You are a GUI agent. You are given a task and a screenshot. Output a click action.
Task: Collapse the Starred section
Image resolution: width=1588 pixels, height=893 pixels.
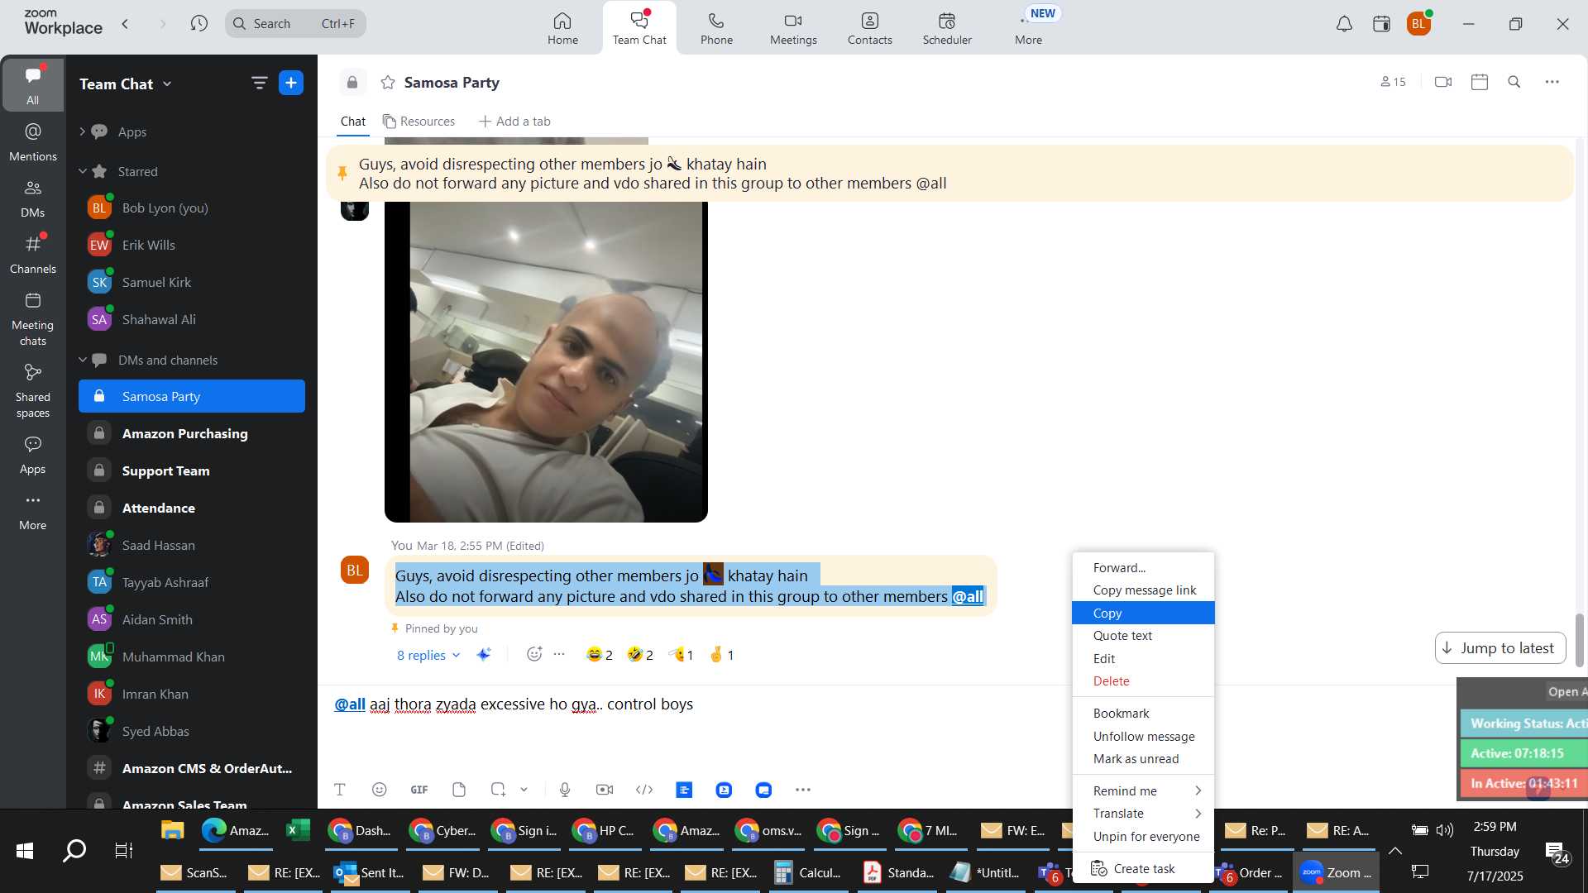tap(82, 171)
